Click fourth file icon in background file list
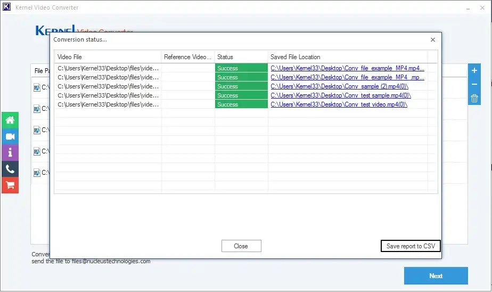This screenshot has height=292, width=492. click(37, 151)
